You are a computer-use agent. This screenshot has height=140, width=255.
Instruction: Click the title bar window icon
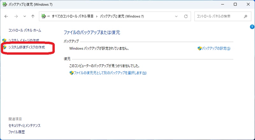5,4
